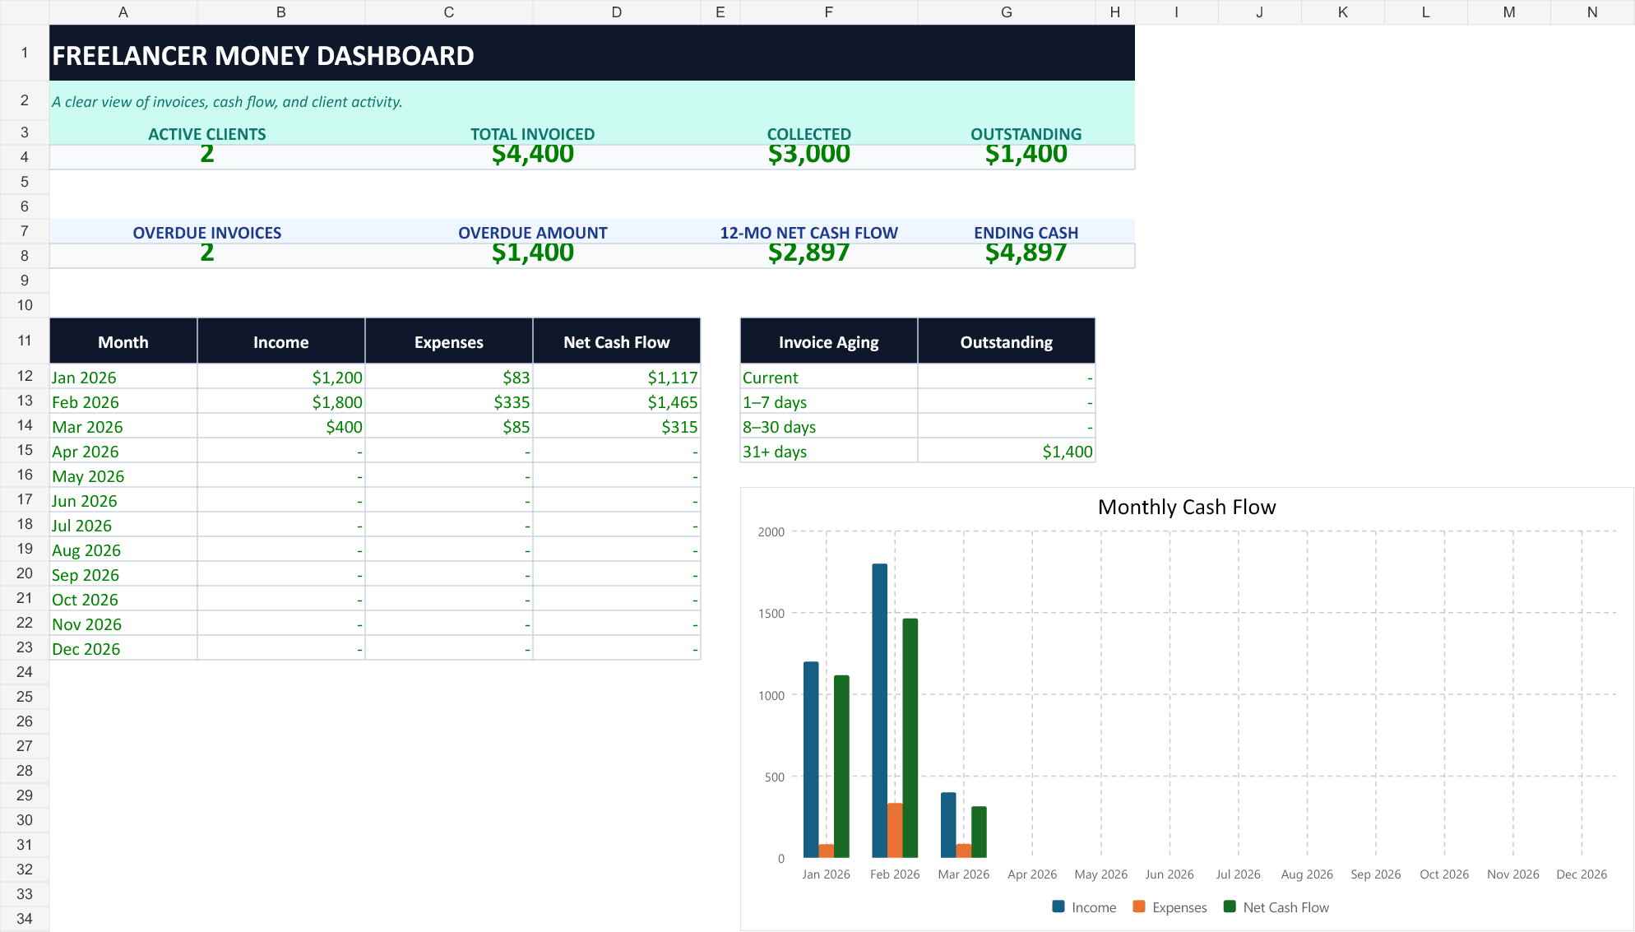
Task: Click the OUTSTANDING KPI label
Action: tap(1026, 134)
